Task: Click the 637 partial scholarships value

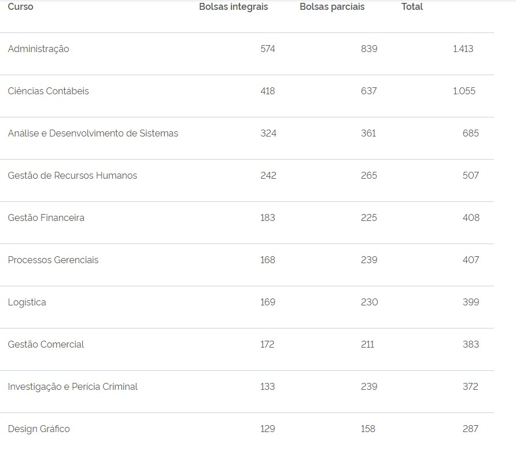Action: [368, 91]
